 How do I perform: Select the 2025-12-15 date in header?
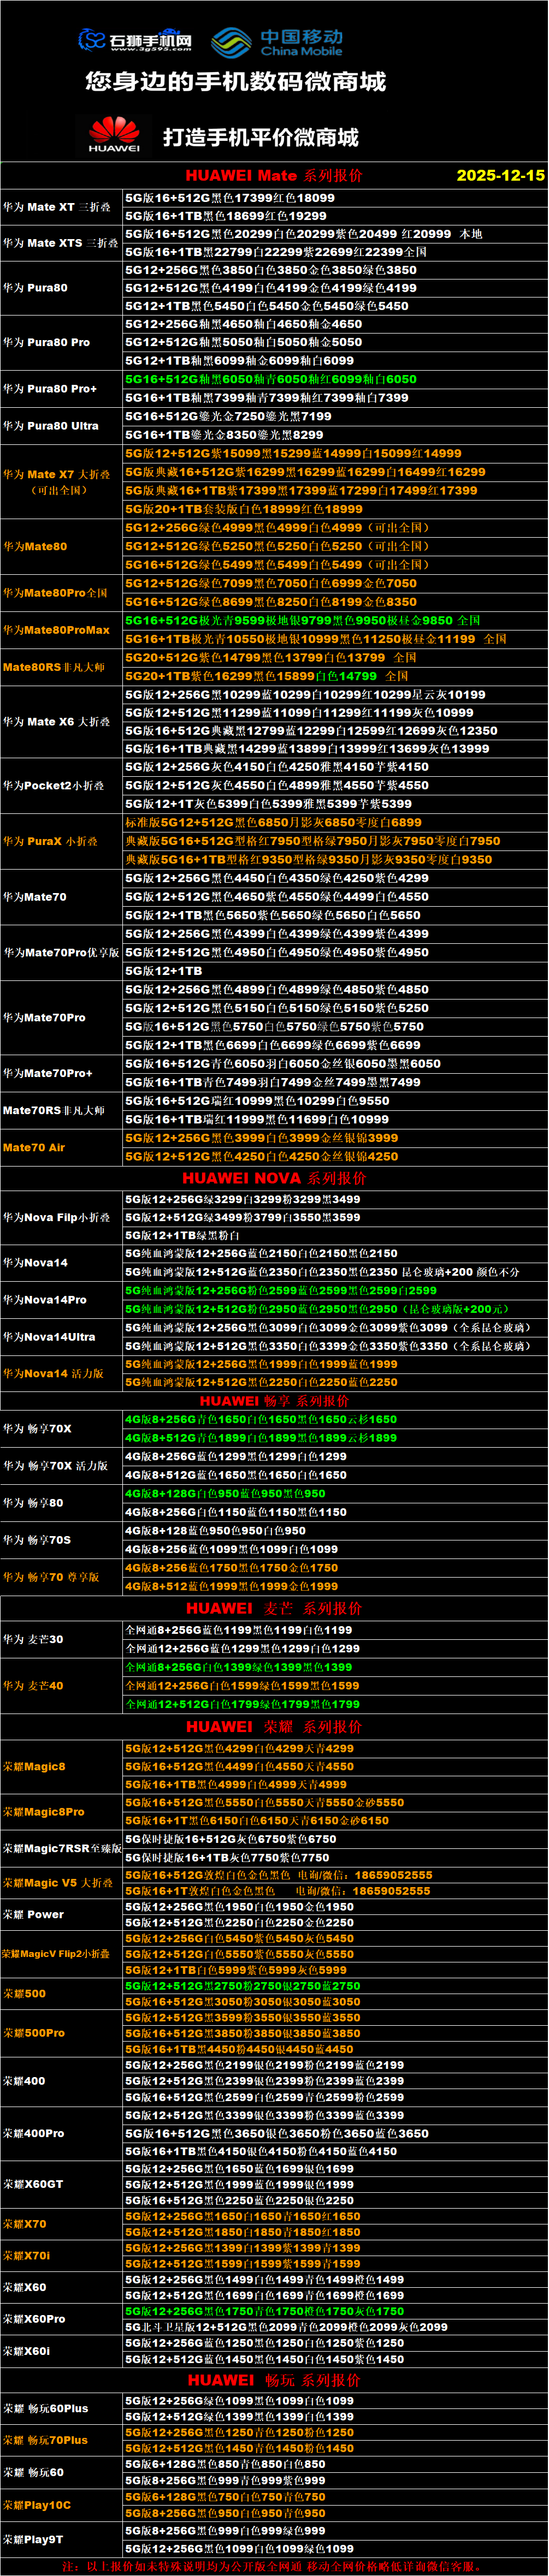500,175
